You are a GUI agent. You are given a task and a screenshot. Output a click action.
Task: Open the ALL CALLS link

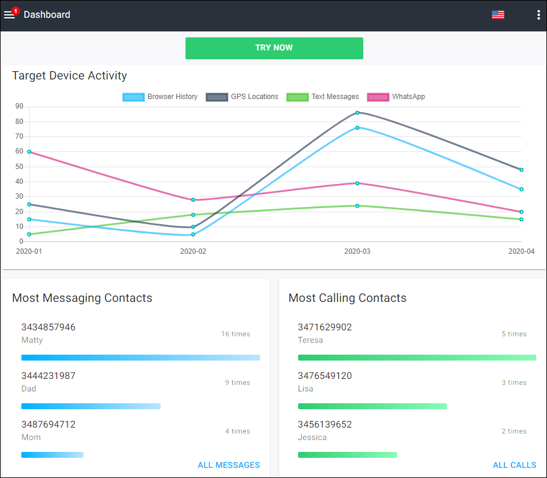(x=514, y=465)
